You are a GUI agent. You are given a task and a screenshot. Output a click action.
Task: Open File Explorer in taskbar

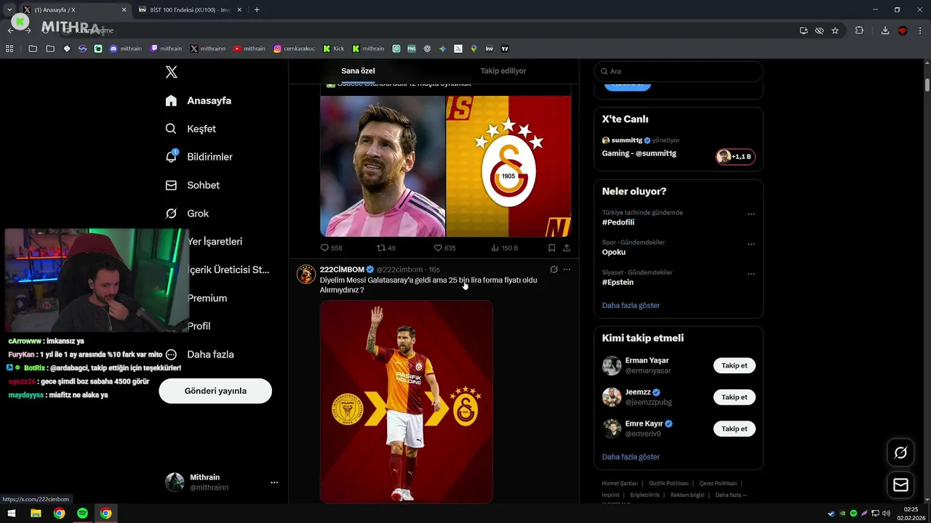tap(36, 514)
